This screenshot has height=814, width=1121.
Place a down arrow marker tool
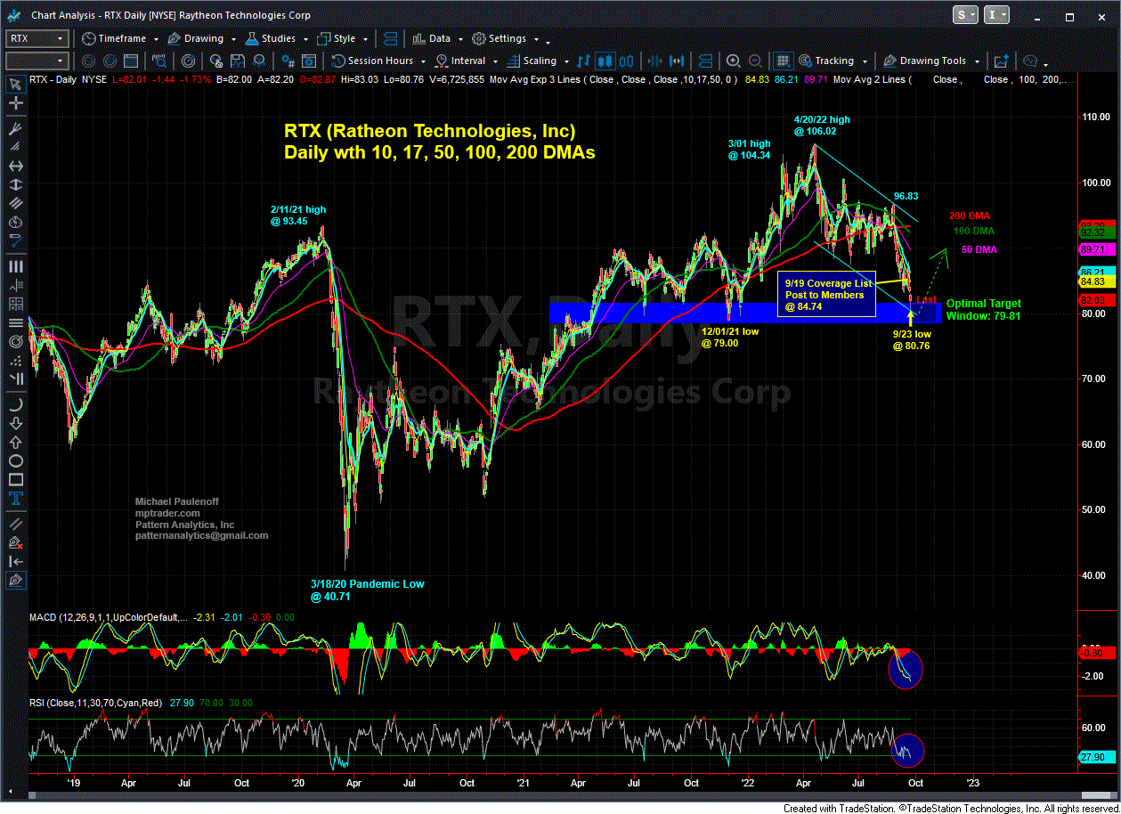[15, 423]
